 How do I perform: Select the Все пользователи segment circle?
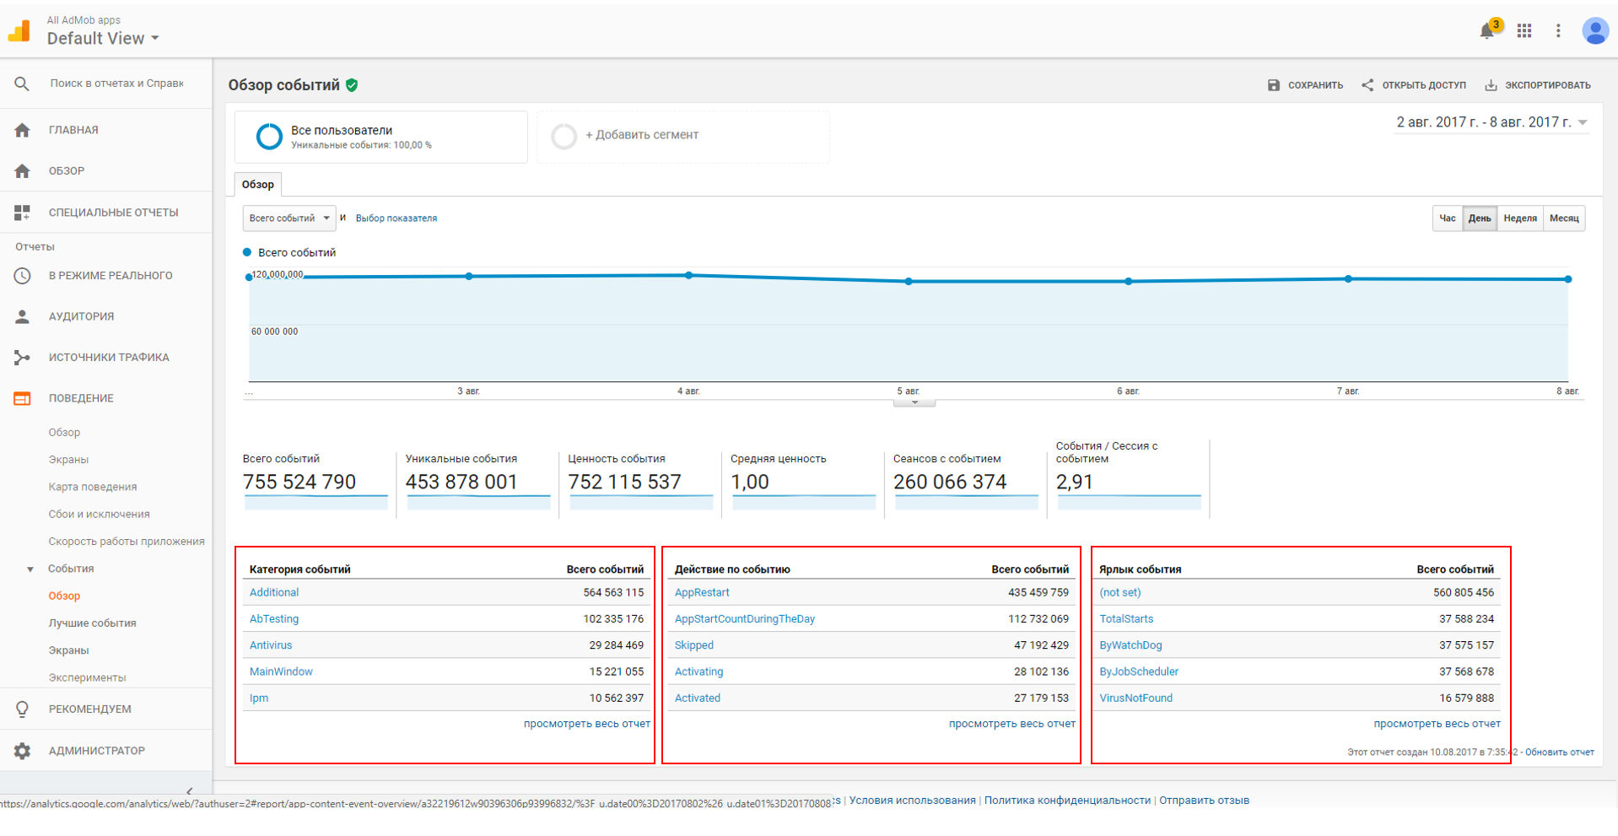pos(269,136)
